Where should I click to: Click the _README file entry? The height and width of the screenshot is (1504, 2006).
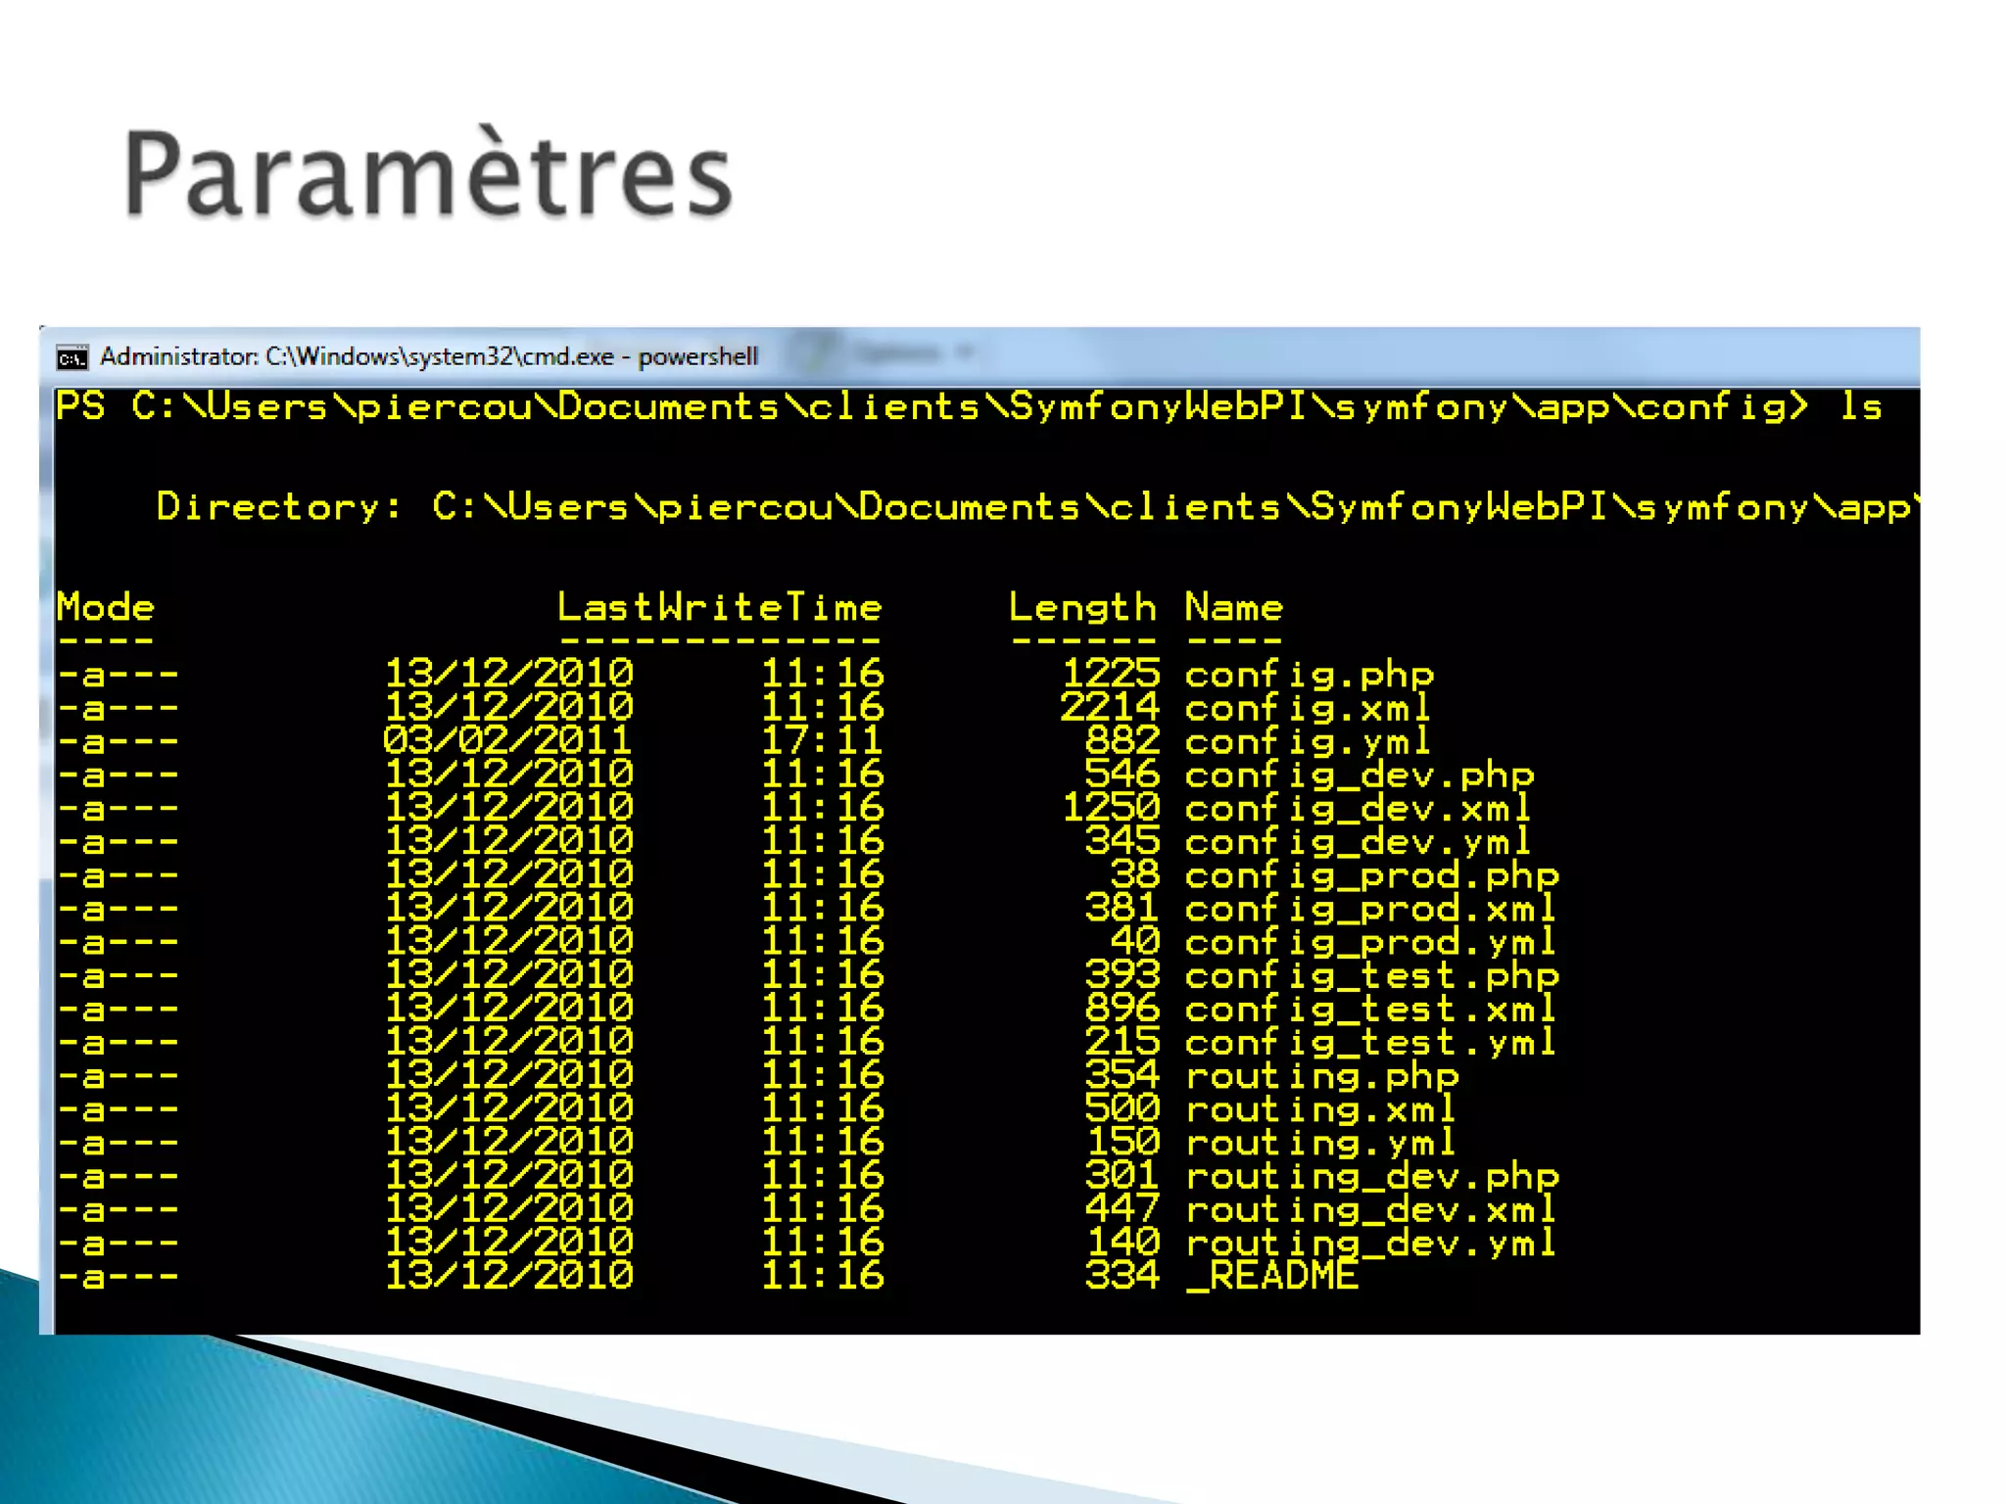tap(1271, 1276)
